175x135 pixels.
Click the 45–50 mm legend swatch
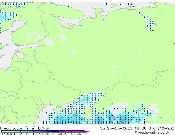point(81,131)
